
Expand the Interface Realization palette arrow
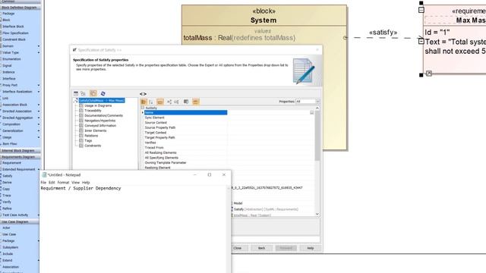pos(39,92)
